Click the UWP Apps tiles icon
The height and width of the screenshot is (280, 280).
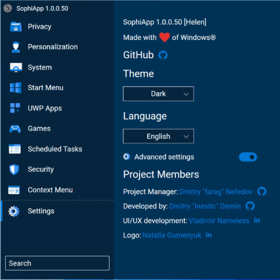15,108
